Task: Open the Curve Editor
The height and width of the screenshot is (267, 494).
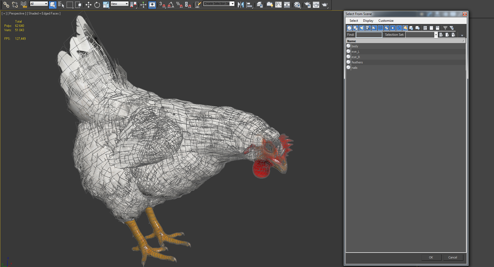Action: pos(278,5)
